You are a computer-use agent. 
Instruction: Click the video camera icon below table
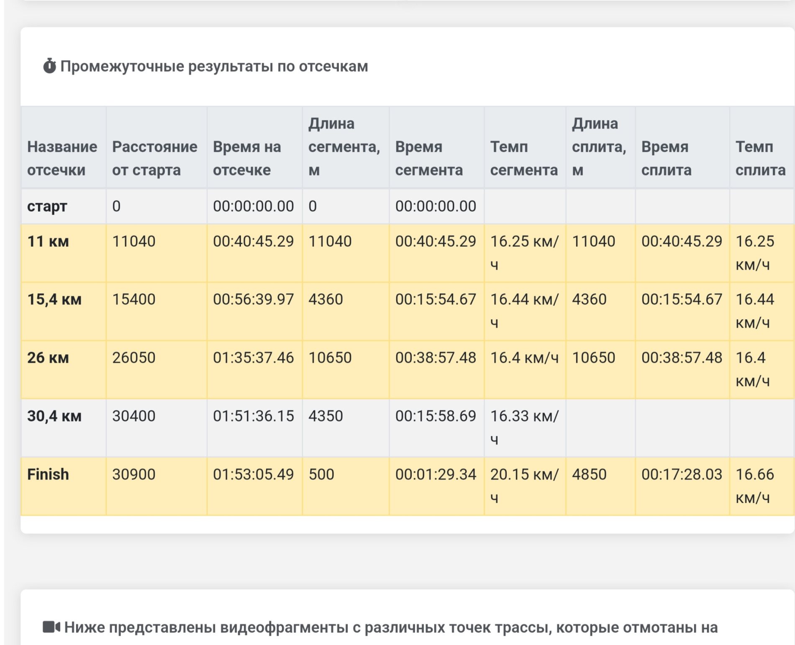[x=51, y=627]
